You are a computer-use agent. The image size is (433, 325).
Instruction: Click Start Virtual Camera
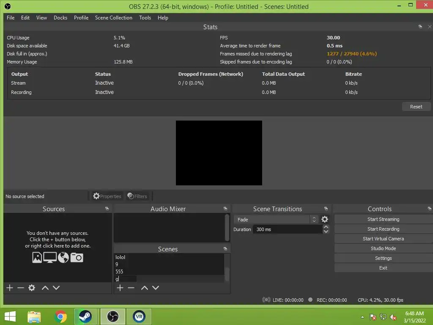click(x=383, y=239)
